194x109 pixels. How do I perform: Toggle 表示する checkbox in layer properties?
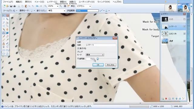78,48
